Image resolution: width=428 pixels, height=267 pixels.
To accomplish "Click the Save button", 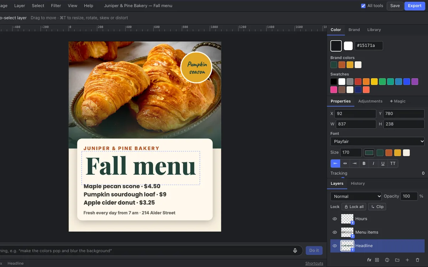I will [395, 6].
